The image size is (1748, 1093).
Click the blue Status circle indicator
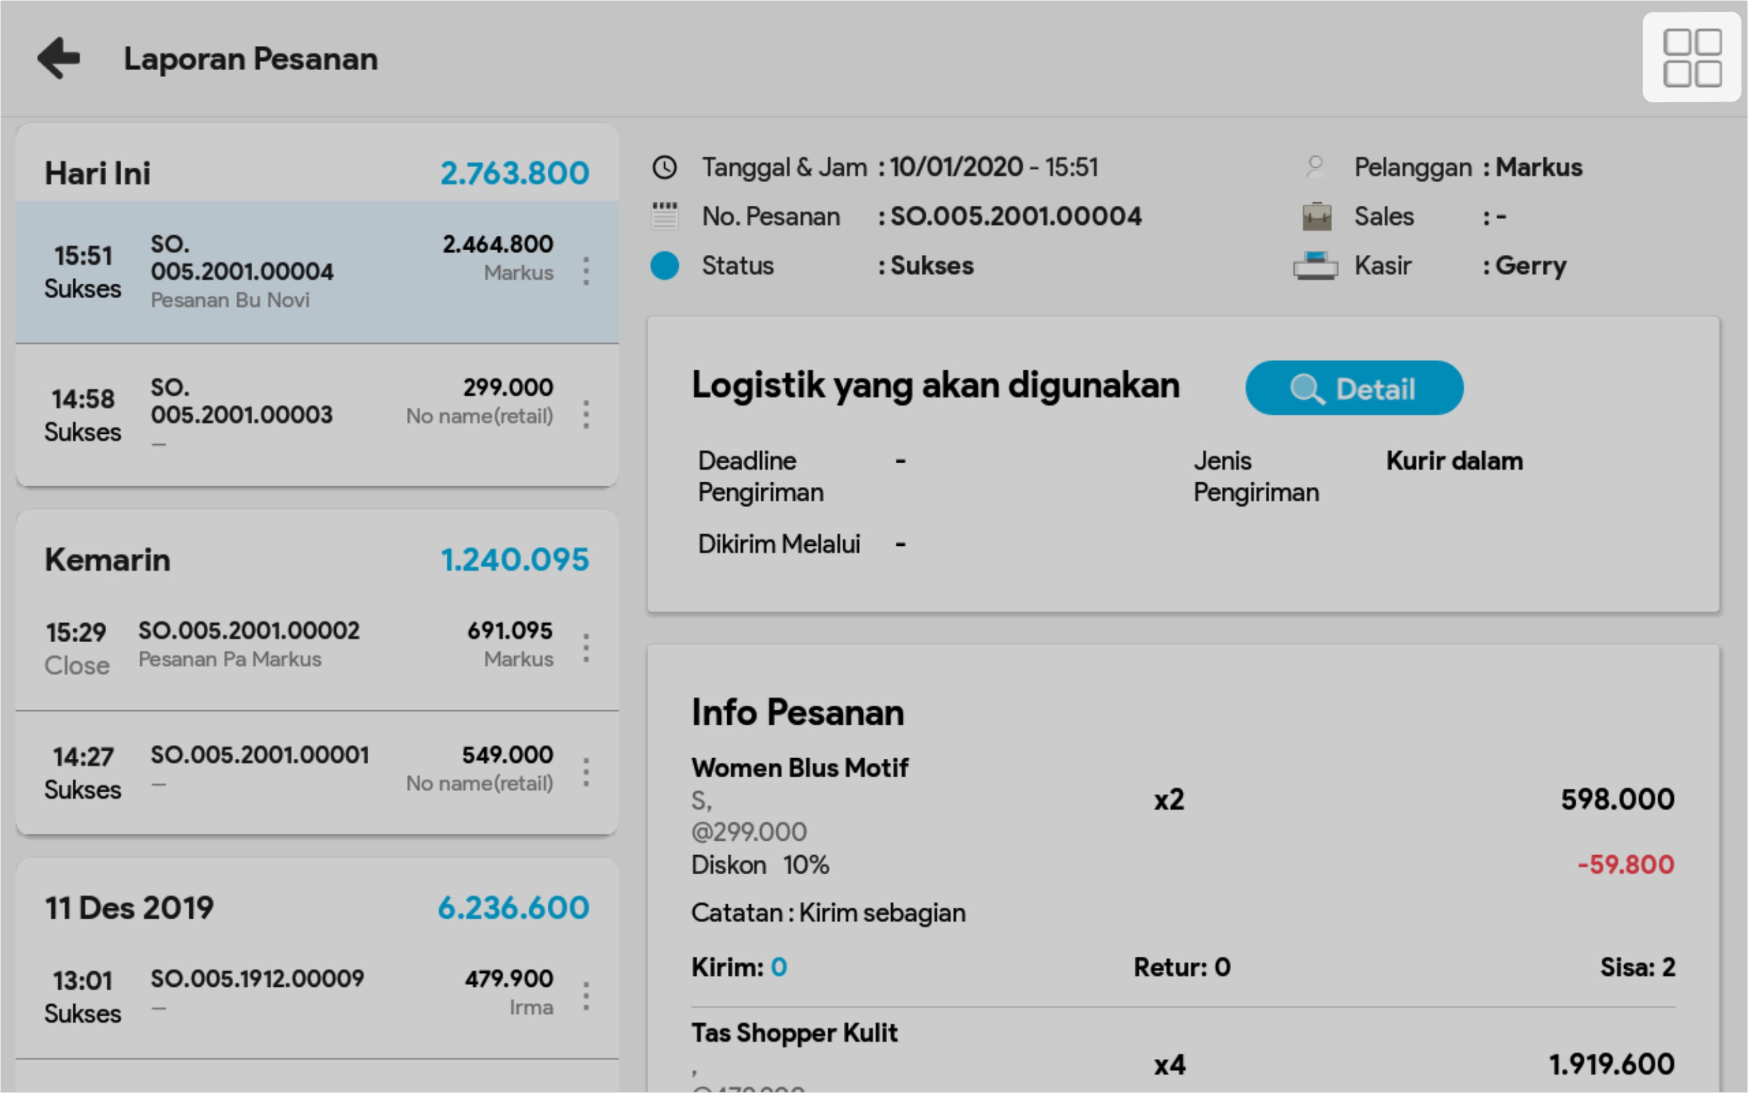coord(664,265)
